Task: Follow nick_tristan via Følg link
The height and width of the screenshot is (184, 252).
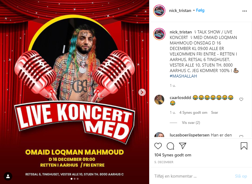Action: pos(200,10)
